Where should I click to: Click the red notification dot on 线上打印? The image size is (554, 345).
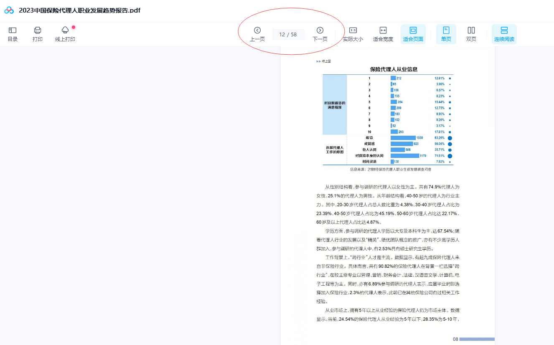point(73,27)
